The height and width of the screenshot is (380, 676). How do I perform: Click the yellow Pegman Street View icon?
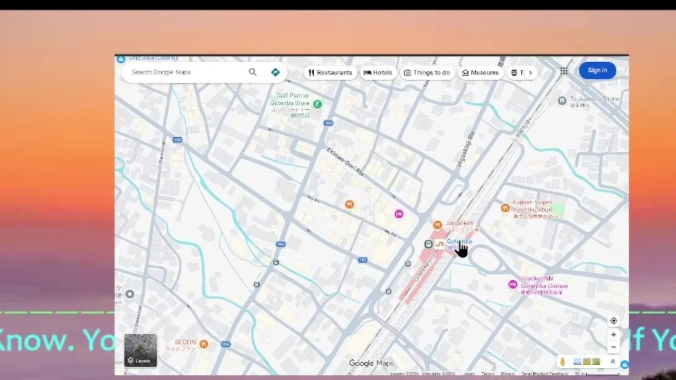click(562, 362)
